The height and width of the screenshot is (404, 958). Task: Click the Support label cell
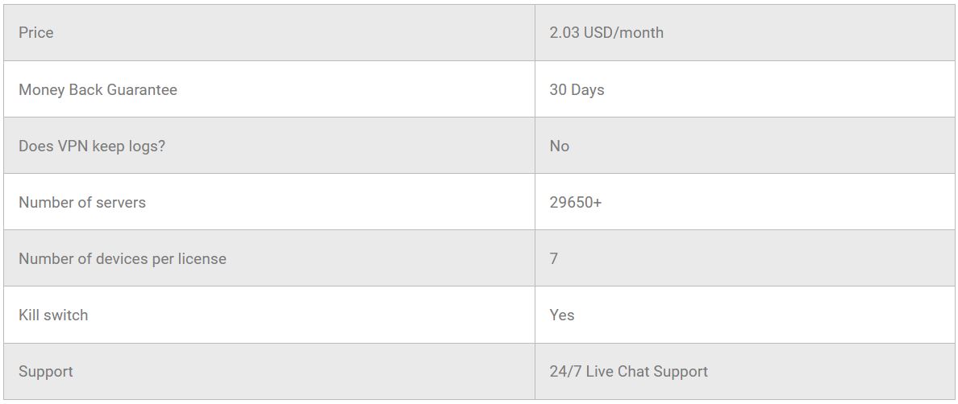pos(46,371)
